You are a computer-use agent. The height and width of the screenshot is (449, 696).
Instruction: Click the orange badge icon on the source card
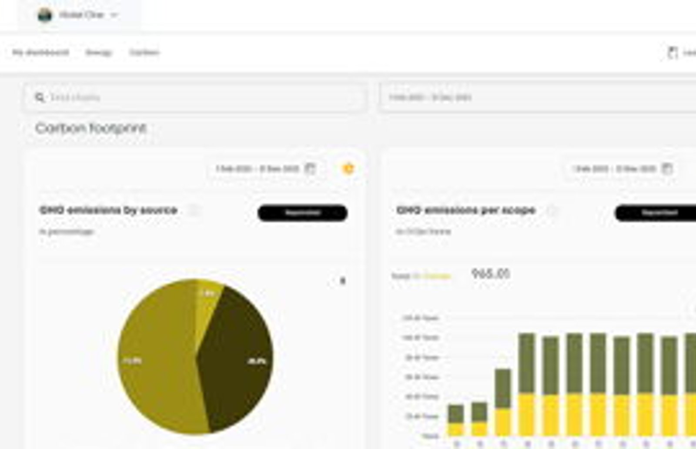348,168
